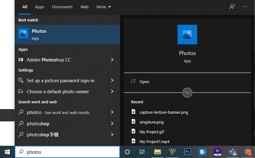Expand default photo viewer arrow
Viewport: 255px width, 158px height.
point(112,91)
